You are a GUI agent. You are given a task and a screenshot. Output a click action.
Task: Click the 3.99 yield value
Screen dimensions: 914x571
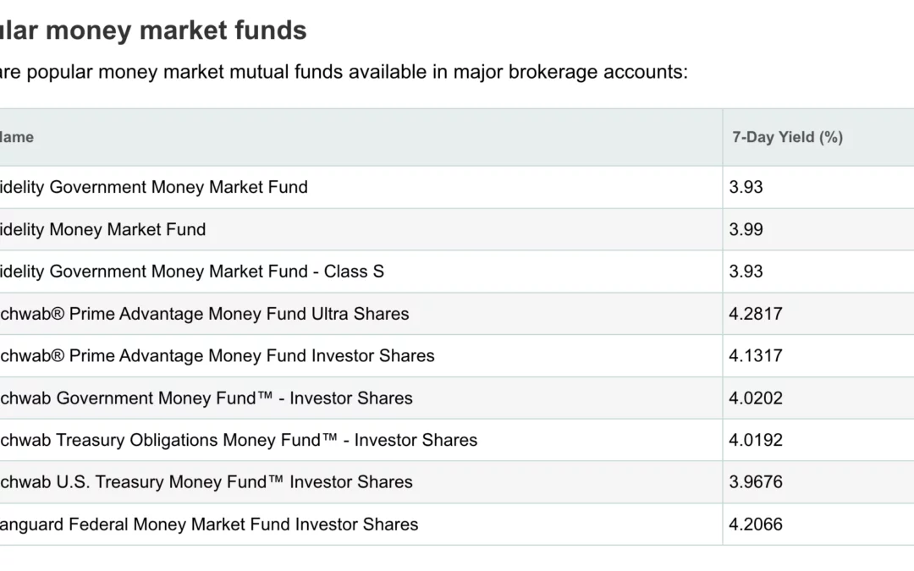pyautogui.click(x=746, y=229)
